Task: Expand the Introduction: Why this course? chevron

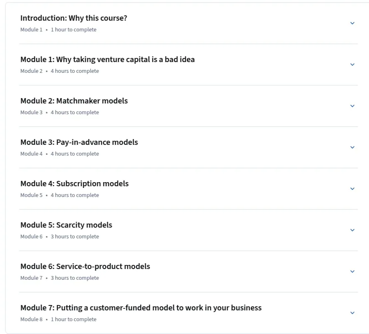Action: pos(352,23)
